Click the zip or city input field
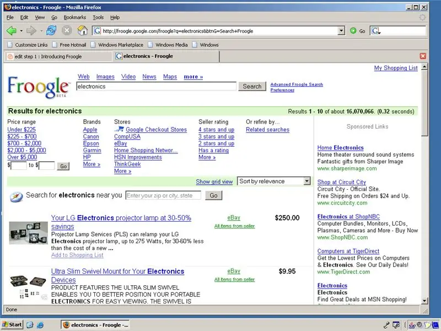 coord(163,195)
